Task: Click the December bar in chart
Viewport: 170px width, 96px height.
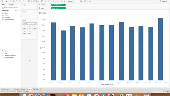Action: click(x=160, y=49)
